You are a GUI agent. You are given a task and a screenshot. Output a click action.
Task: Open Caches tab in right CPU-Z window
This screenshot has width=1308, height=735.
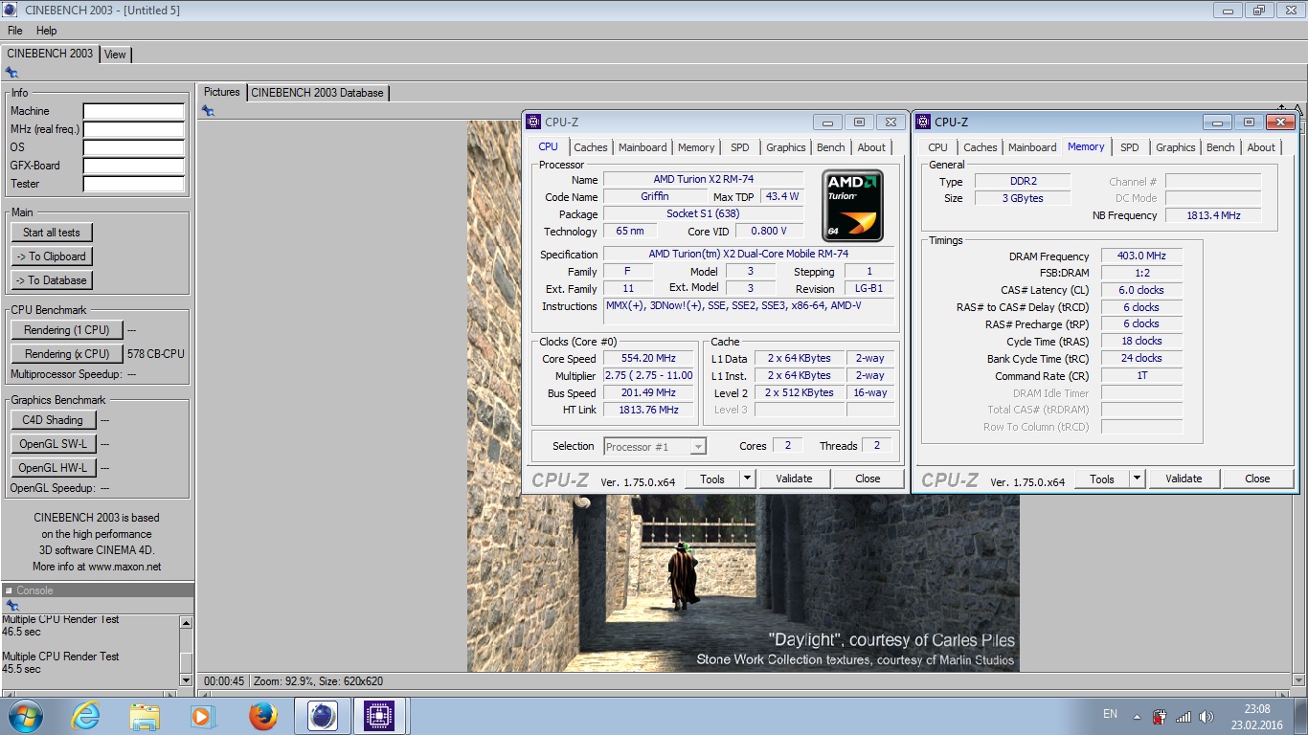click(981, 147)
